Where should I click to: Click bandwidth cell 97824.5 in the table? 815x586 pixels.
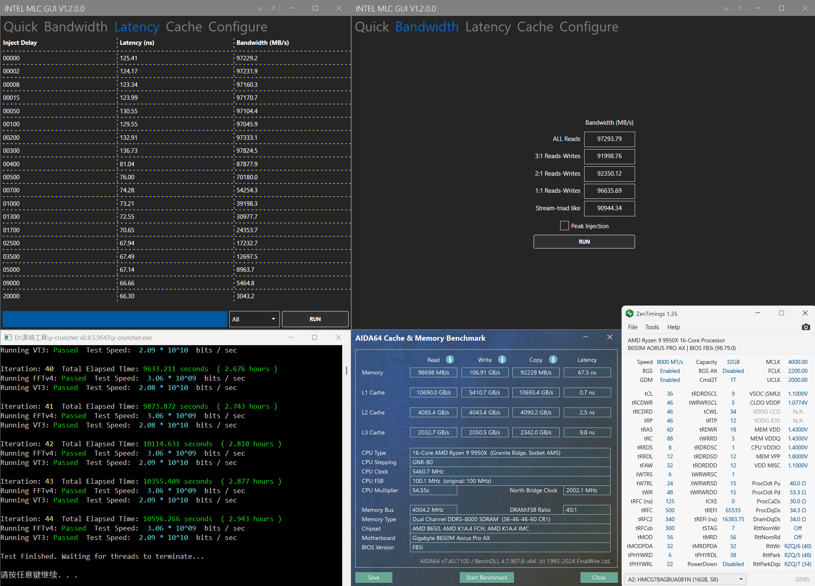[x=247, y=151]
